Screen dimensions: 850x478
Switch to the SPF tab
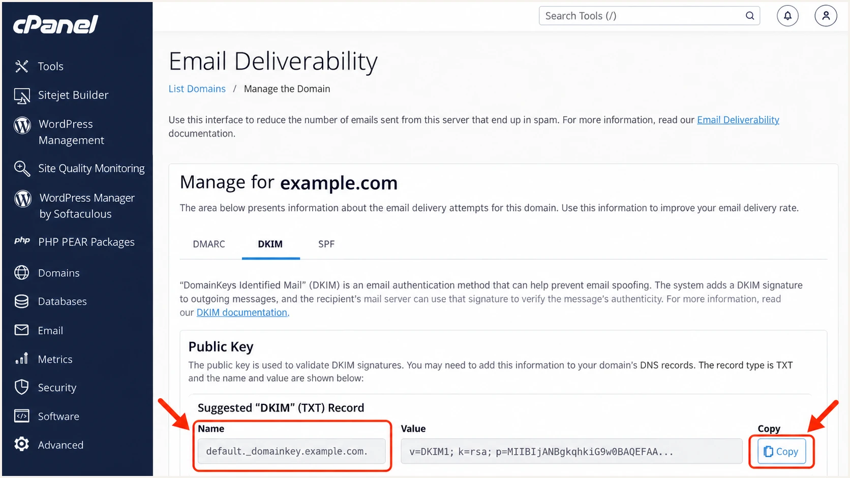[x=326, y=244]
